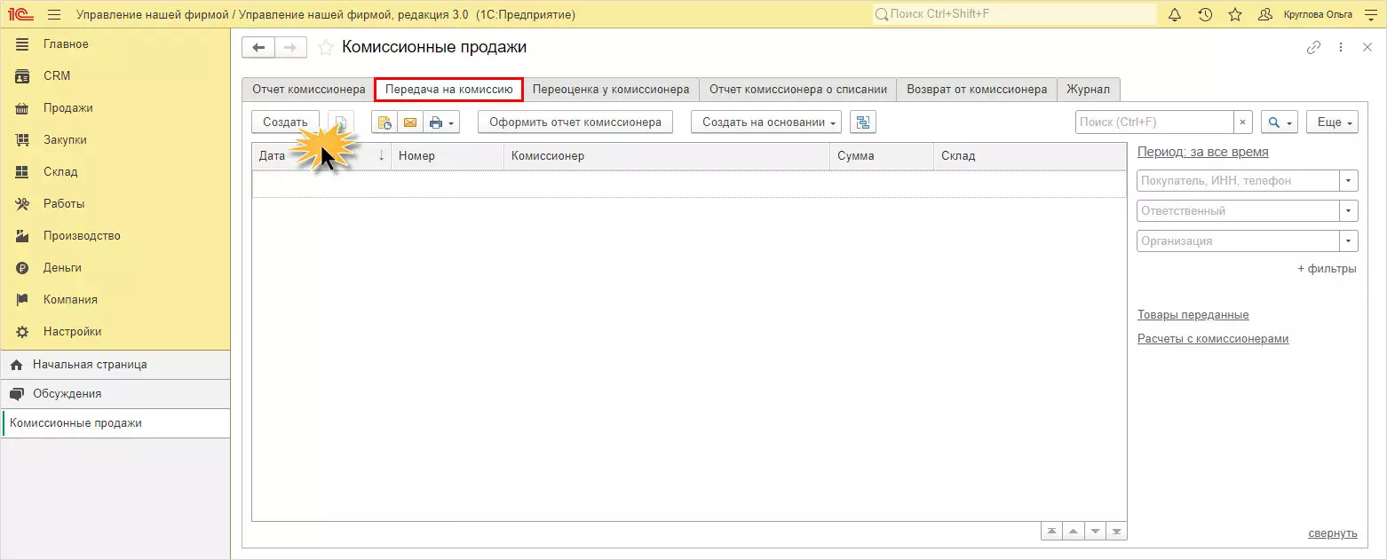Sort list by Номер column header
The width and height of the screenshot is (1387, 560).
coord(448,156)
